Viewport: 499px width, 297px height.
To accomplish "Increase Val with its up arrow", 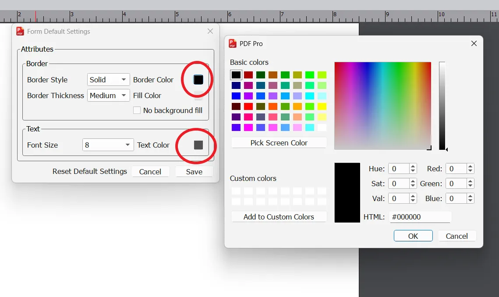I will click(x=413, y=196).
